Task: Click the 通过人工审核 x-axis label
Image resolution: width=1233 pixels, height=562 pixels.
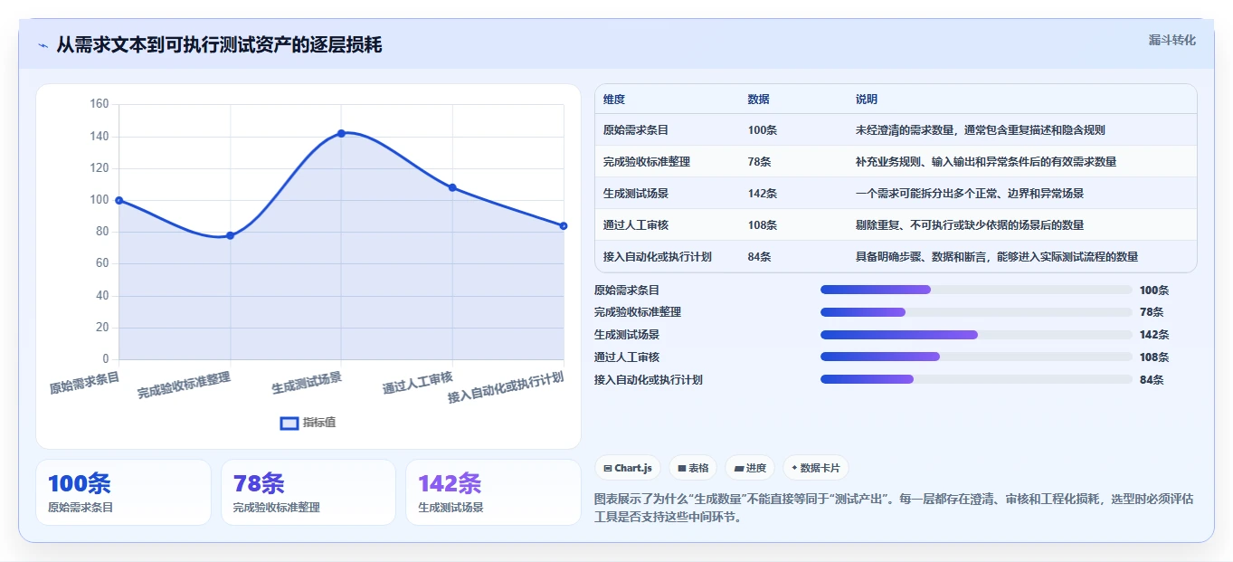Action: click(417, 383)
